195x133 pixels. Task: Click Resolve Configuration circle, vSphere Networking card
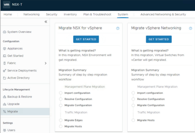tap(133, 99)
